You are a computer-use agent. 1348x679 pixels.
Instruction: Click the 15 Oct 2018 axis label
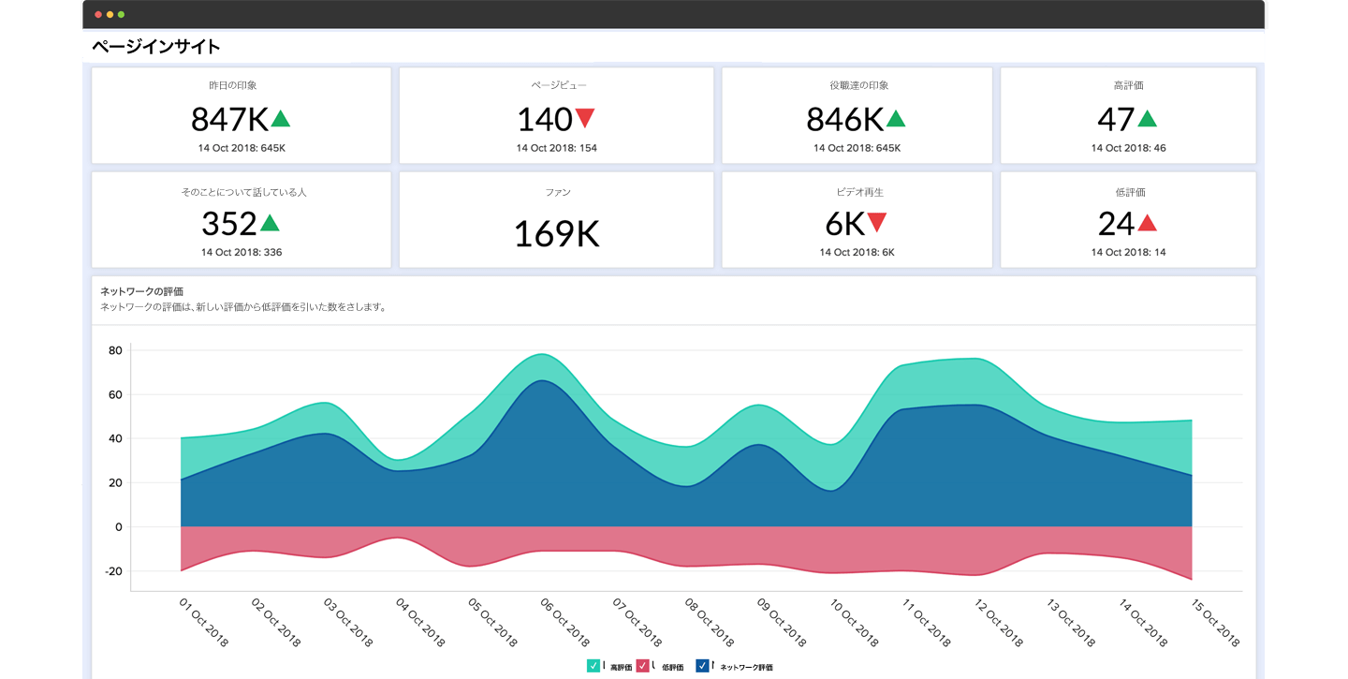pos(1215,623)
